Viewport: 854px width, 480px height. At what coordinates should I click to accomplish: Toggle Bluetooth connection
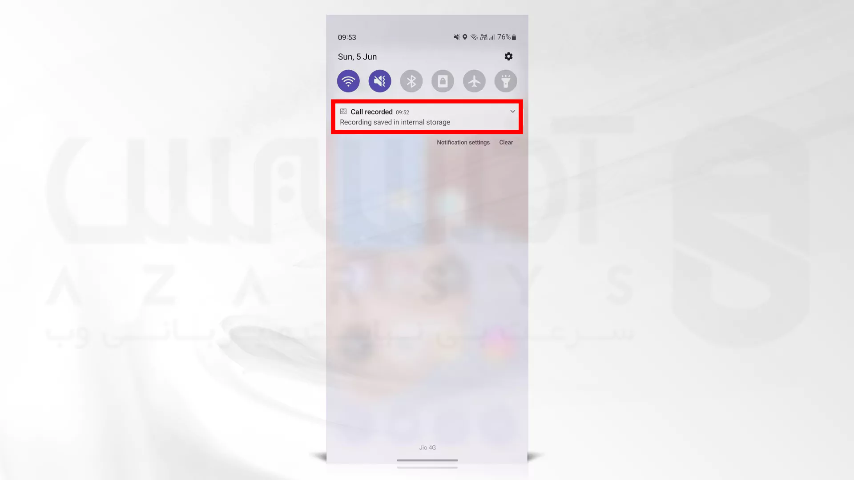click(411, 81)
